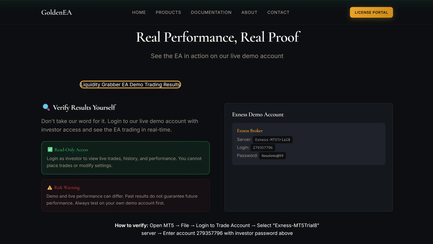Click the Exness Demo Account heading

point(258,115)
